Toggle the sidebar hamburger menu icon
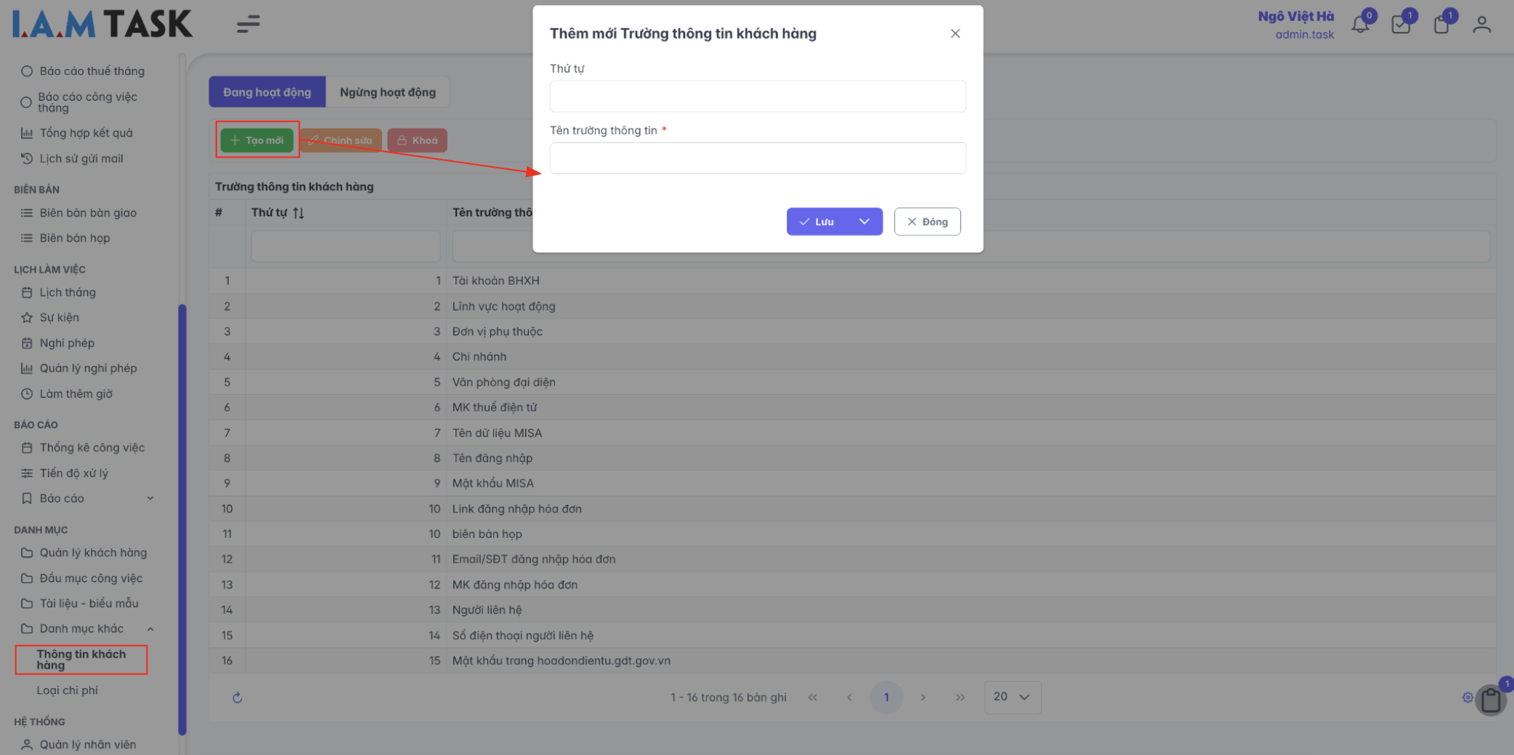 [x=248, y=24]
